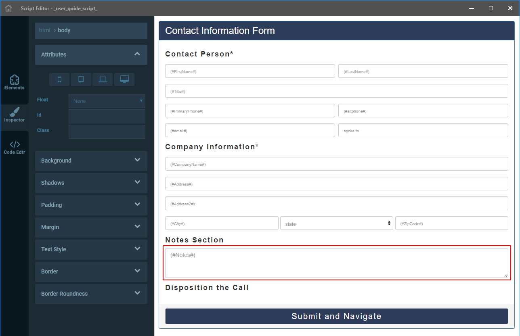This screenshot has width=520, height=336.
Task: Focus the City input field
Action: tap(222, 223)
